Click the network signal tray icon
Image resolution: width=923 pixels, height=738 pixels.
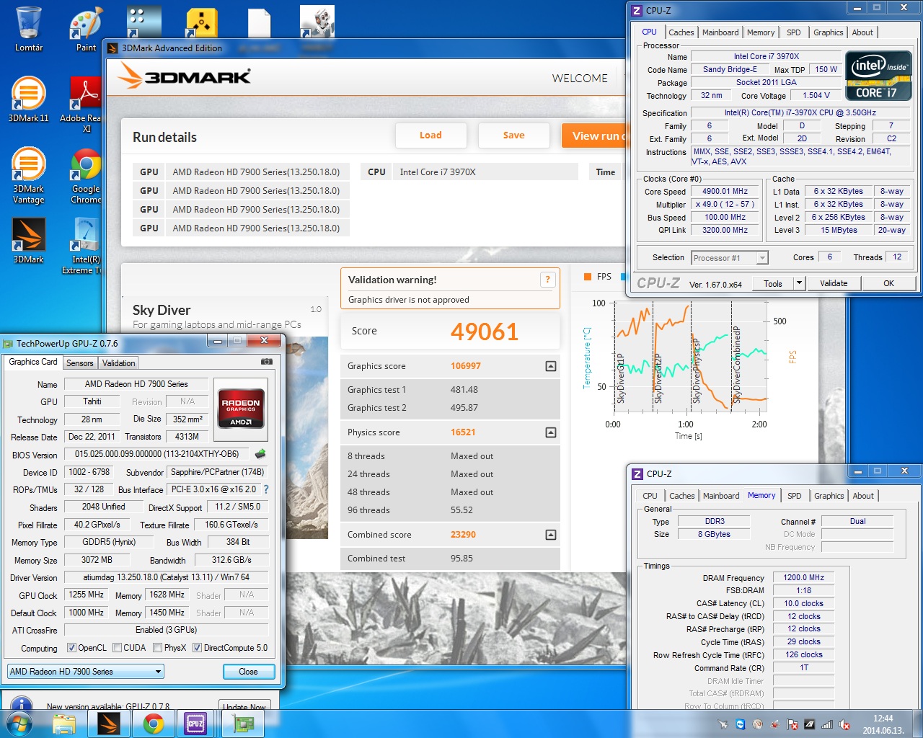pos(827,724)
